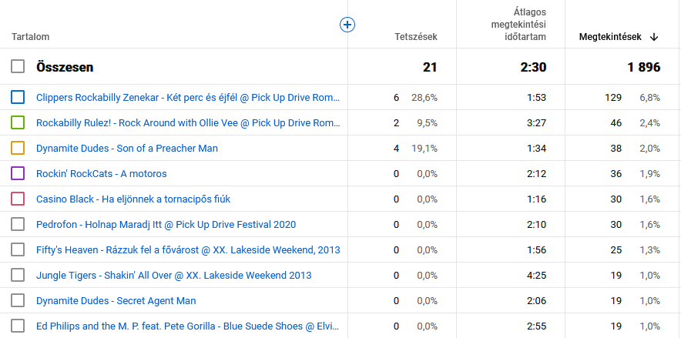Select duration 1:34 in Son of a Preacher Man row
Viewport: 681px width, 338px height.
coord(536,149)
